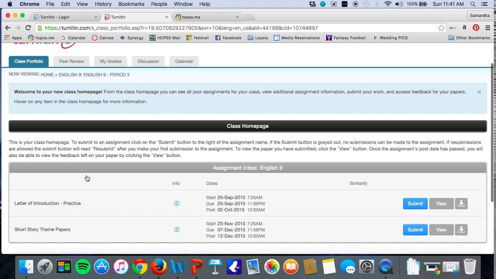
Task: Open Spotify from the Dock
Action: (83, 267)
